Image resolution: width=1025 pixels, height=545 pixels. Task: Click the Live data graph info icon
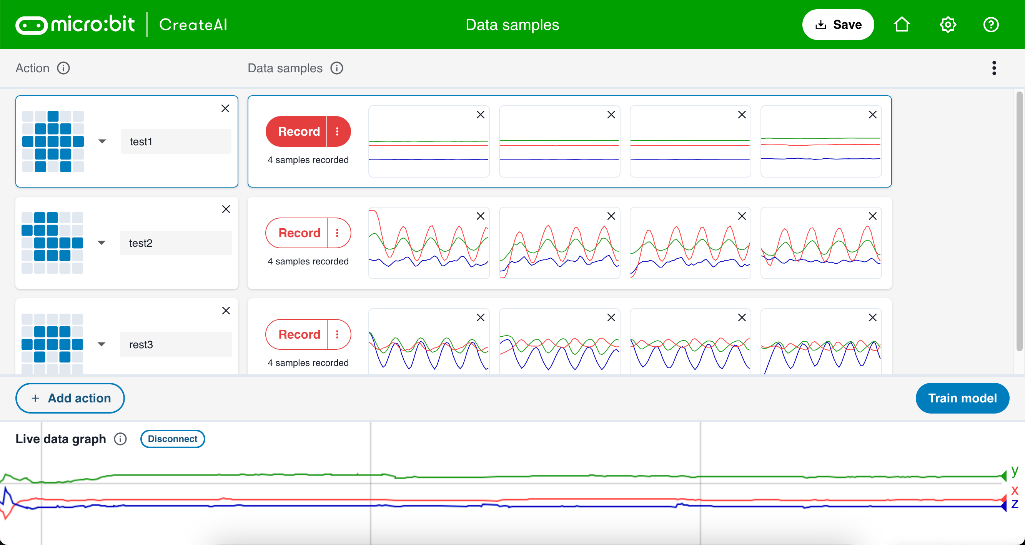(120, 439)
